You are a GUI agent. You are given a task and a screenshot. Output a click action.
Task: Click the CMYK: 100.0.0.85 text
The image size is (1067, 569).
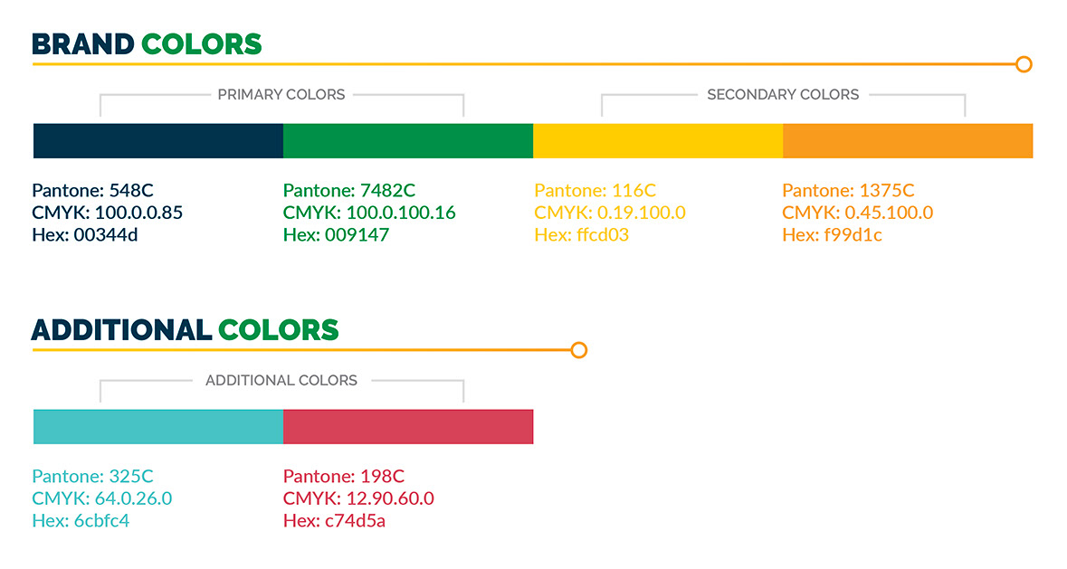click(x=108, y=213)
